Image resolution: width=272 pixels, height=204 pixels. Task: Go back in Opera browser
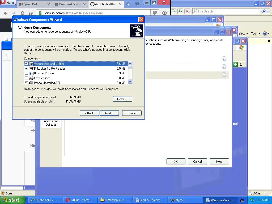(x=6, y=13)
